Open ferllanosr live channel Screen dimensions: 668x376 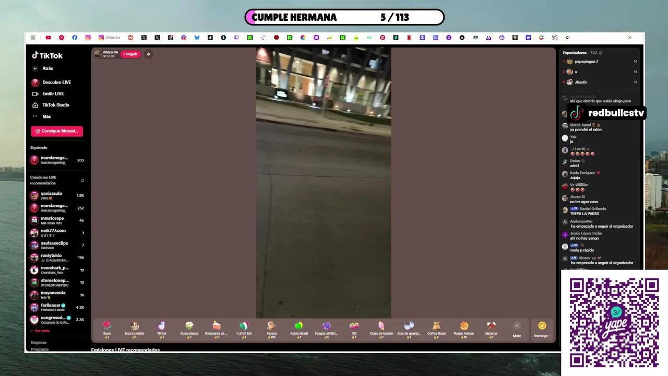click(x=57, y=308)
